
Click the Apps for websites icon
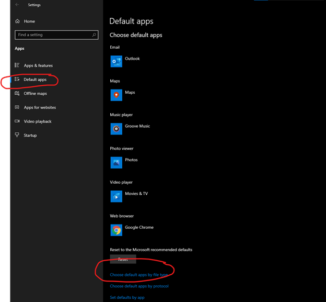click(17, 107)
